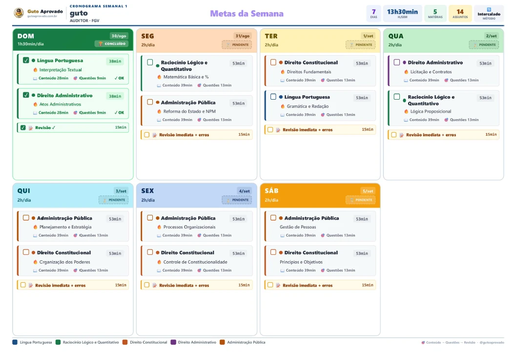Check the SÁB Revisão imediata + erros checkbox
Viewport: 515px width, 354px height.
(x=270, y=285)
